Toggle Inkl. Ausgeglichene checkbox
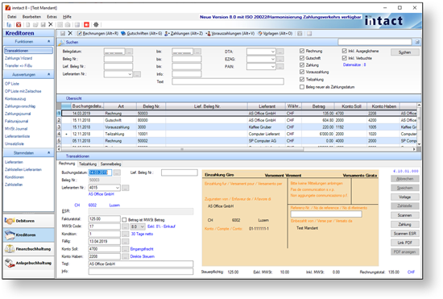The image size is (443, 299). point(344,51)
